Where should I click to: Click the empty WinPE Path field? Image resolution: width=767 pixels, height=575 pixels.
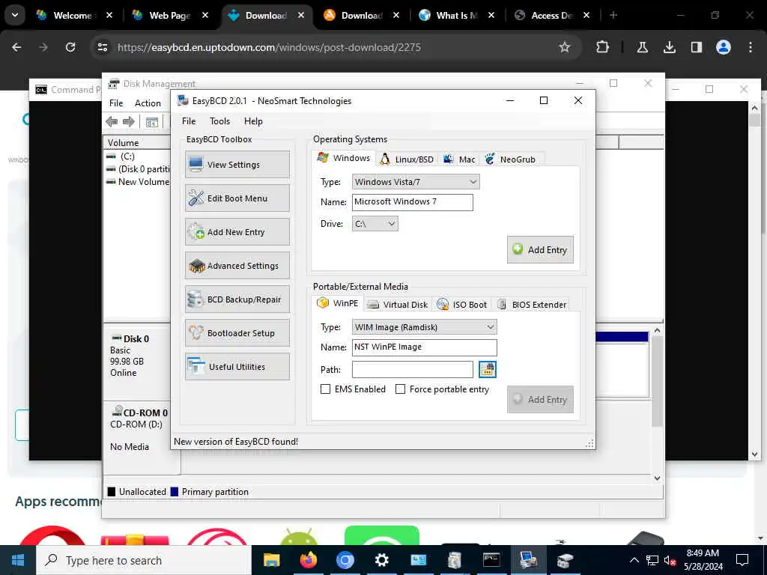pyautogui.click(x=413, y=370)
